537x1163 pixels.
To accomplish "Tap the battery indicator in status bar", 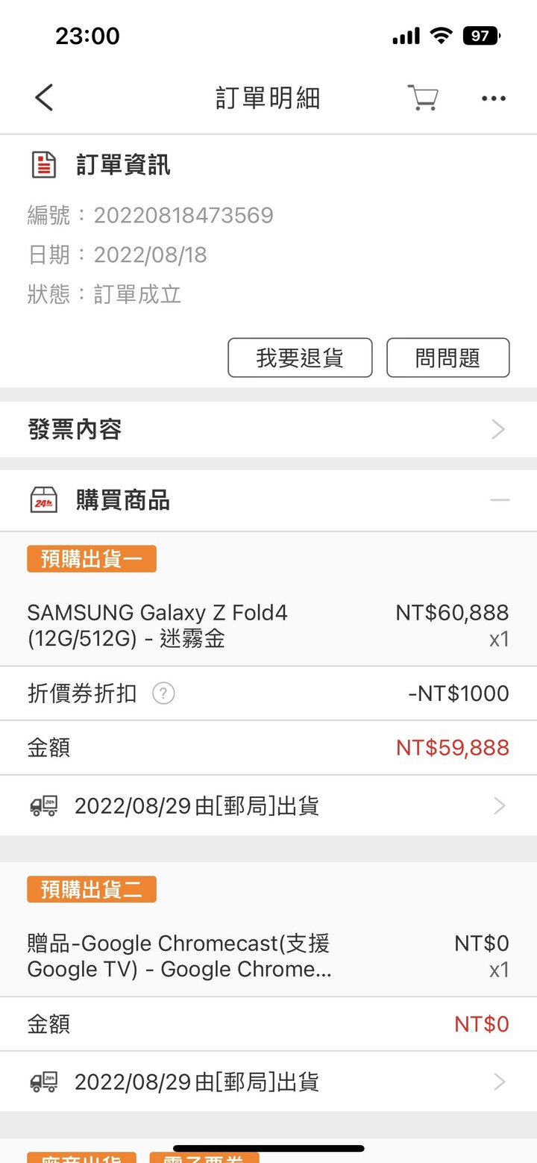I will click(481, 35).
